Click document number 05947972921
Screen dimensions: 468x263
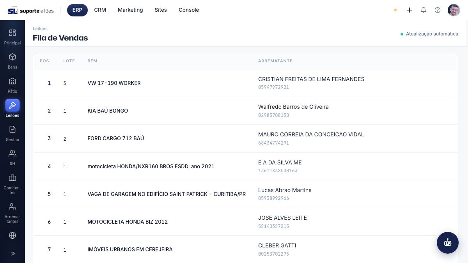pos(273,87)
